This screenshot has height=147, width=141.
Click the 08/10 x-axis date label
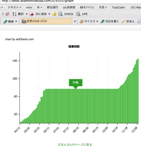pos(76,130)
